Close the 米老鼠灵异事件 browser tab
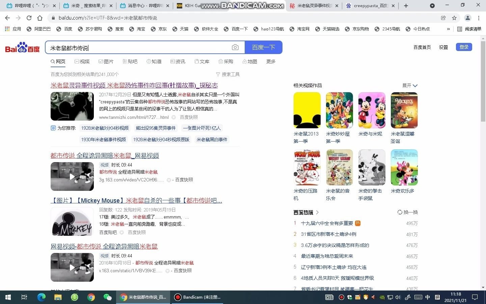The width and height of the screenshot is (486, 304). pos(337,6)
